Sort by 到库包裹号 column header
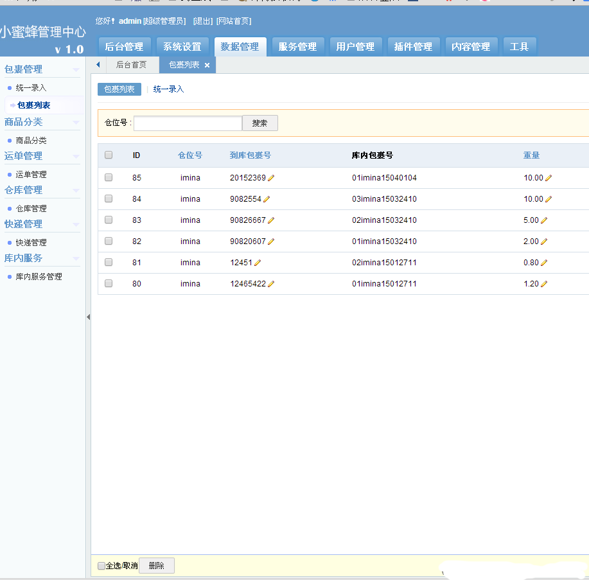This screenshot has height=580, width=589. [x=251, y=155]
